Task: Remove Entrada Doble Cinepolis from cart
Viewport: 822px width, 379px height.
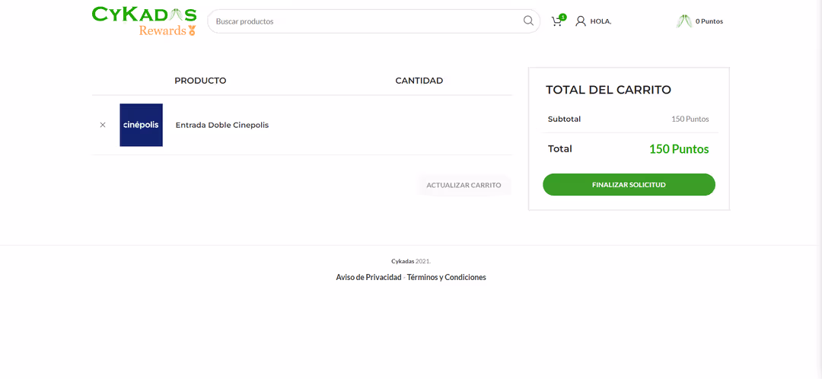Action: click(103, 125)
